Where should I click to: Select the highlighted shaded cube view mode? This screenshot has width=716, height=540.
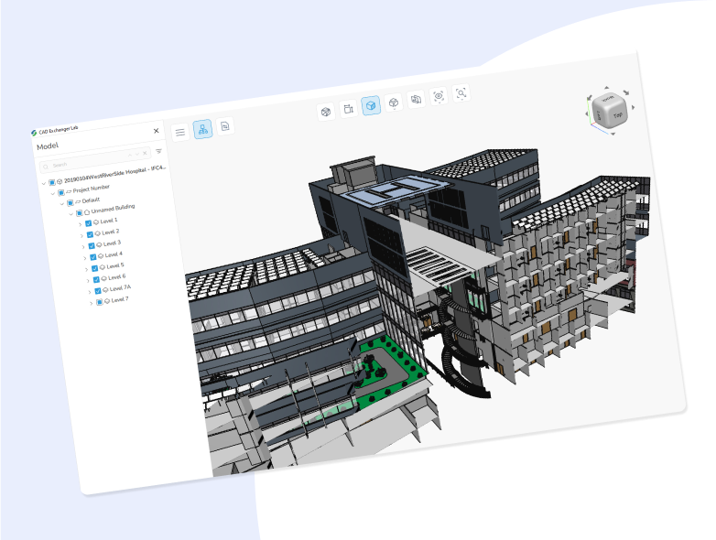click(x=371, y=106)
